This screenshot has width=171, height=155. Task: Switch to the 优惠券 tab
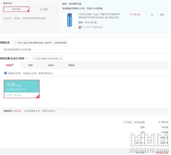10,65
